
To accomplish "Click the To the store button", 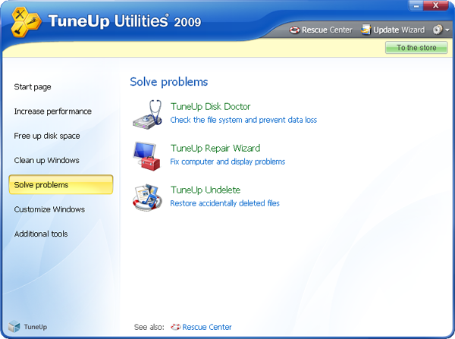I will 416,48.
